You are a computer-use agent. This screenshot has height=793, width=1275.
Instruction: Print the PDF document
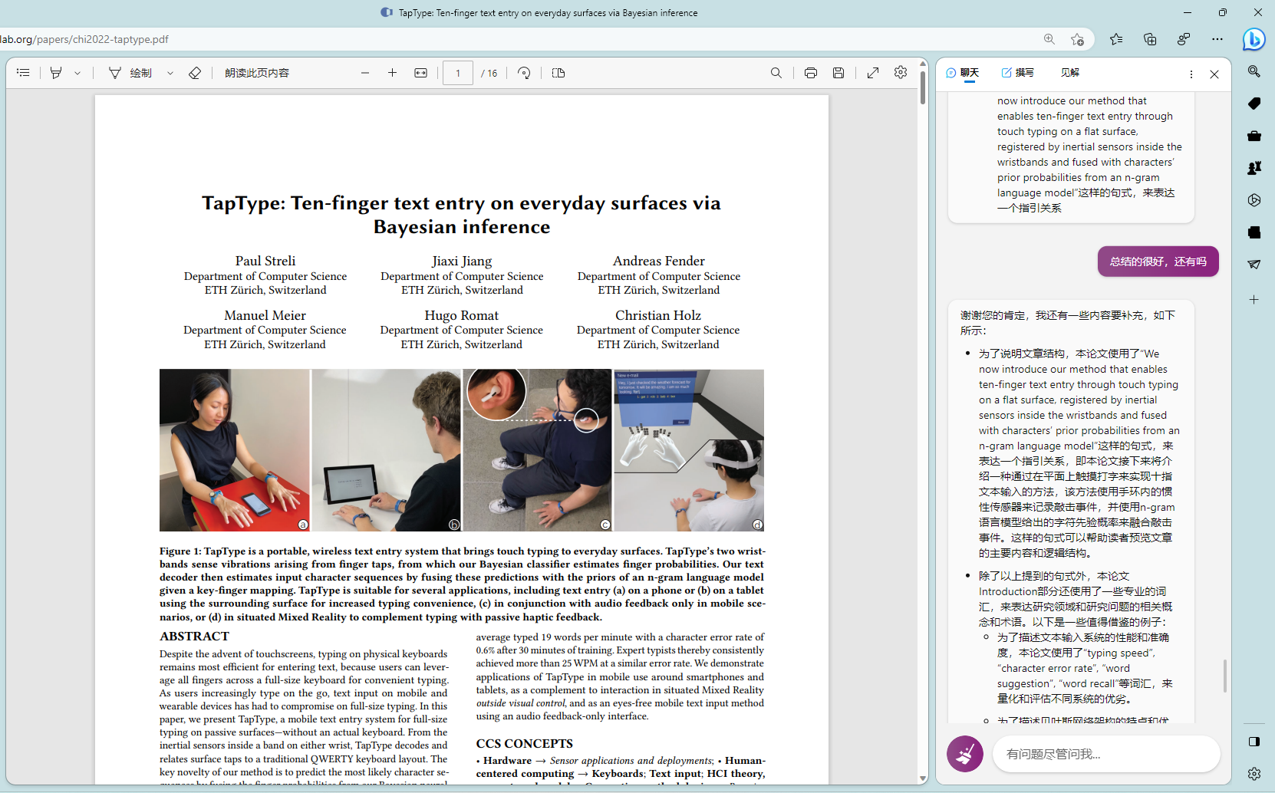(x=811, y=73)
